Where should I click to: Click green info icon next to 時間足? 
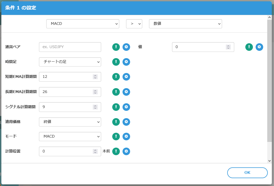[116, 62]
